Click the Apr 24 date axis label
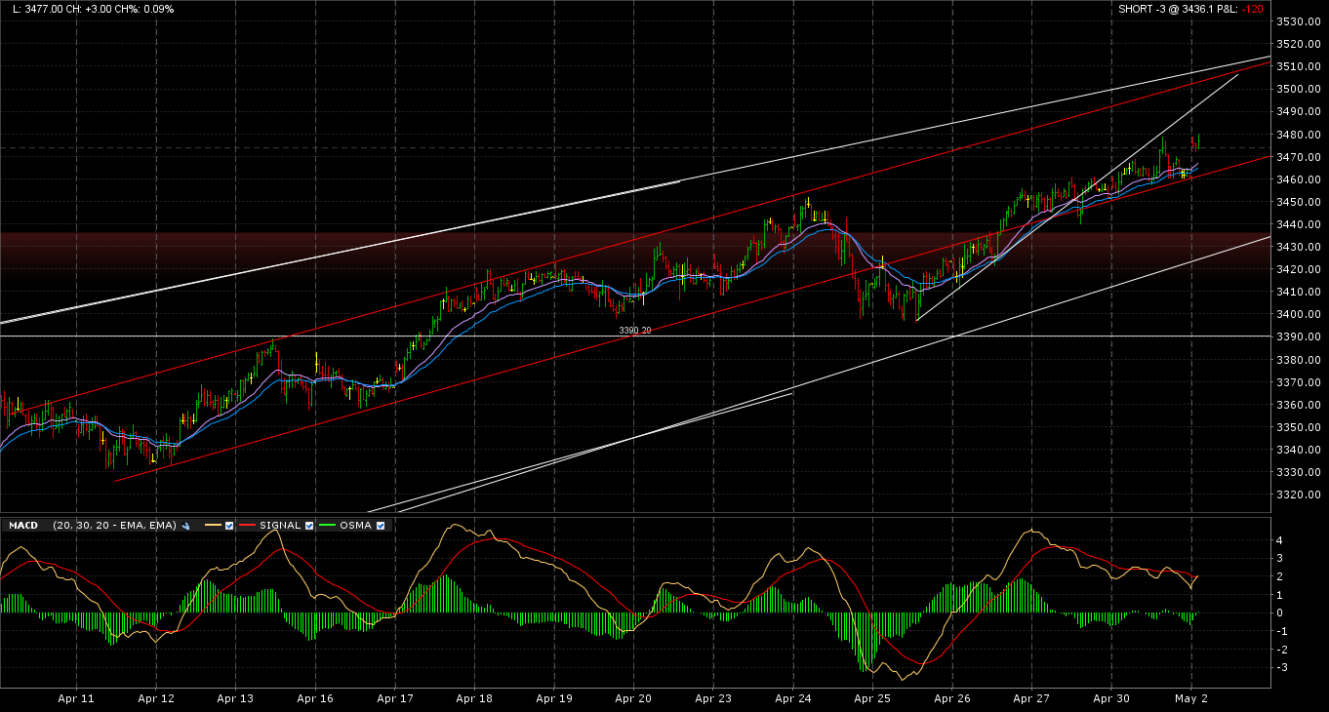This screenshot has width=1329, height=712. (793, 699)
